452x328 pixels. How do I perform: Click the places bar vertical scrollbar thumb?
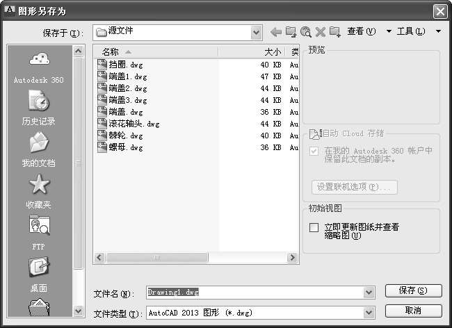(x=79, y=163)
